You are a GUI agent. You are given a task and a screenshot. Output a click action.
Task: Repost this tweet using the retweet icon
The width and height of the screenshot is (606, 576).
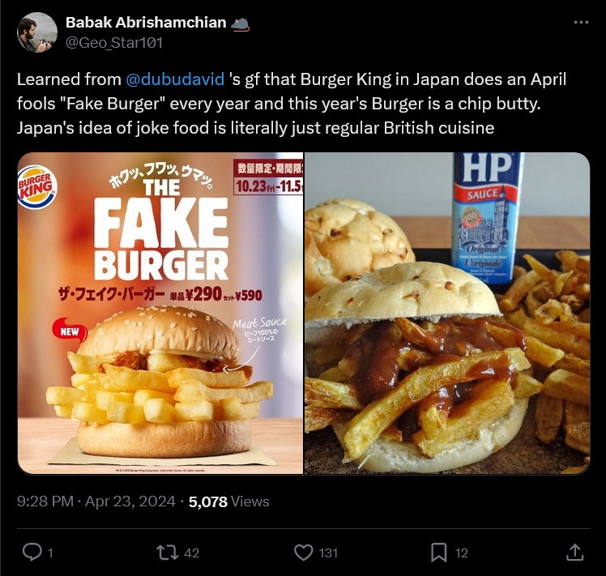(166, 553)
